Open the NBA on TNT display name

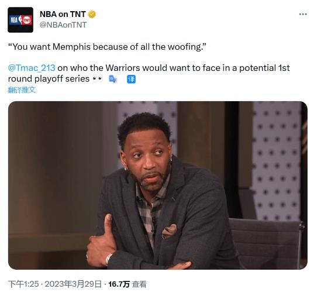pyautogui.click(x=63, y=14)
